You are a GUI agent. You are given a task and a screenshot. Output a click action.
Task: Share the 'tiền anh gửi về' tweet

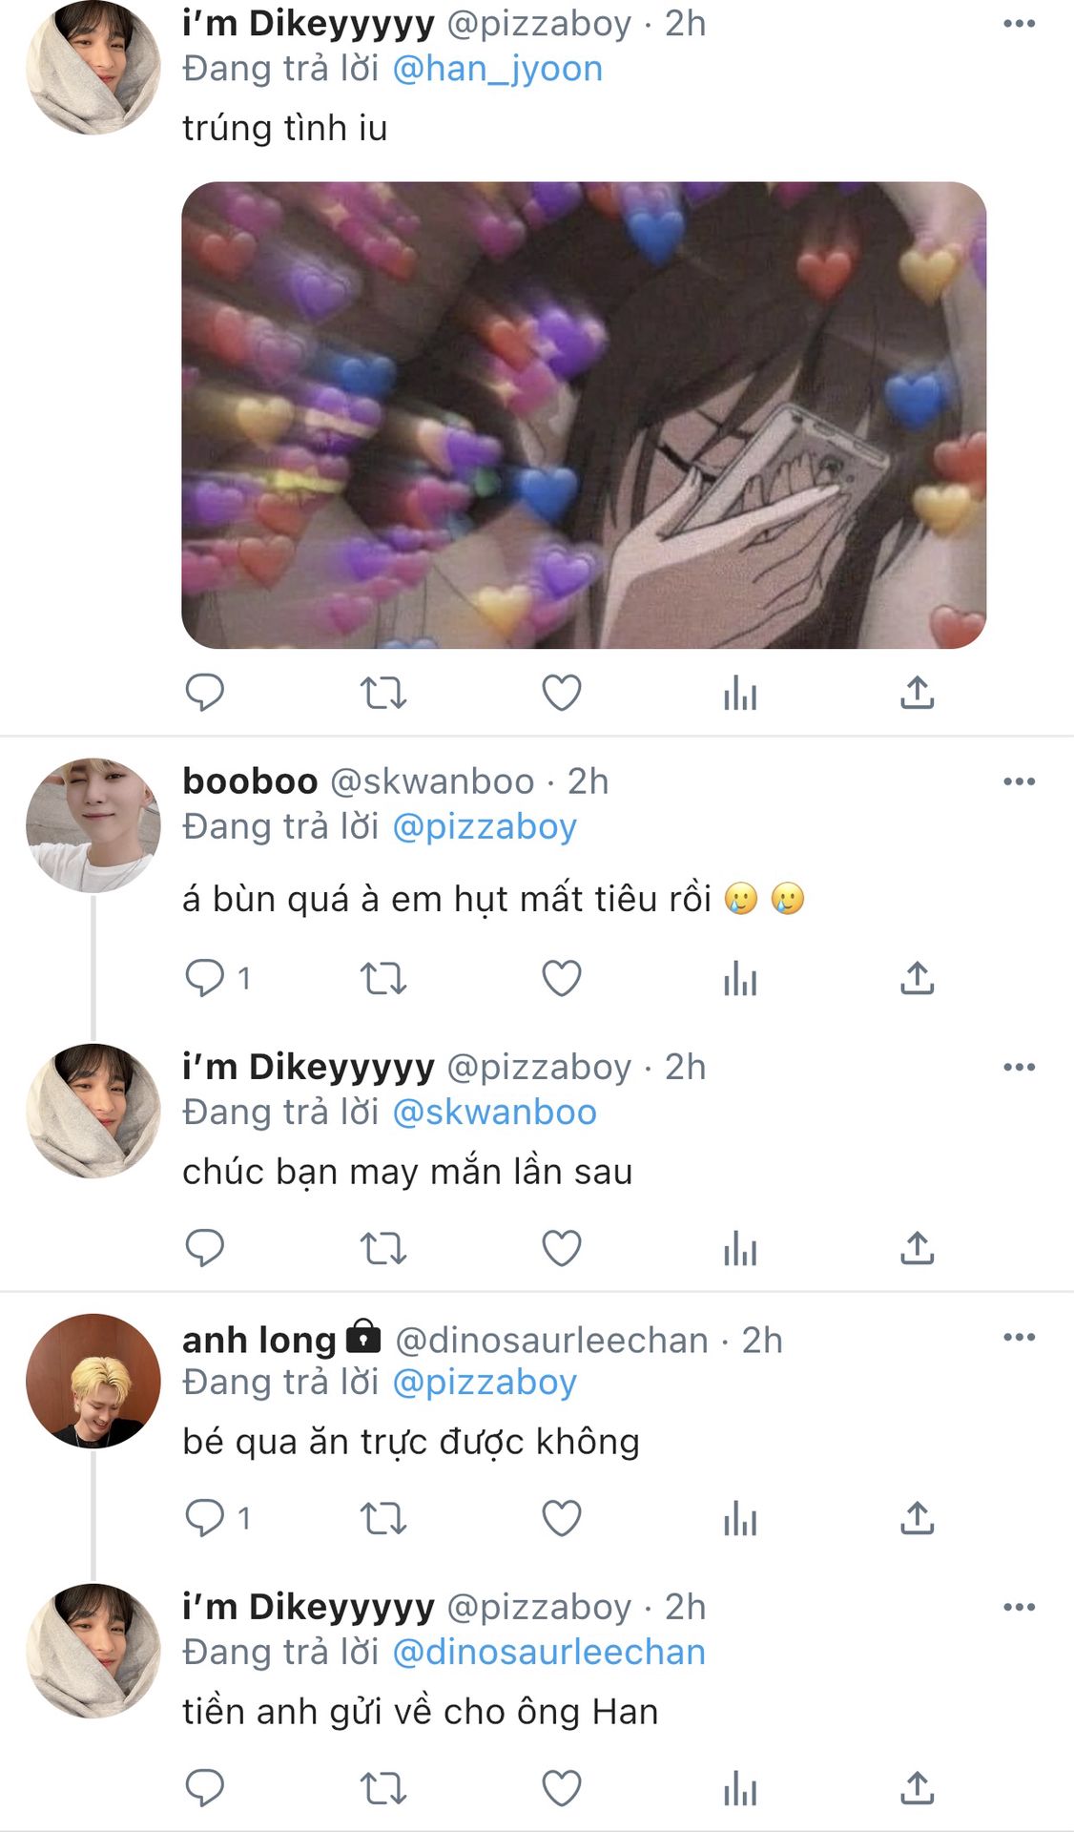click(x=918, y=1788)
